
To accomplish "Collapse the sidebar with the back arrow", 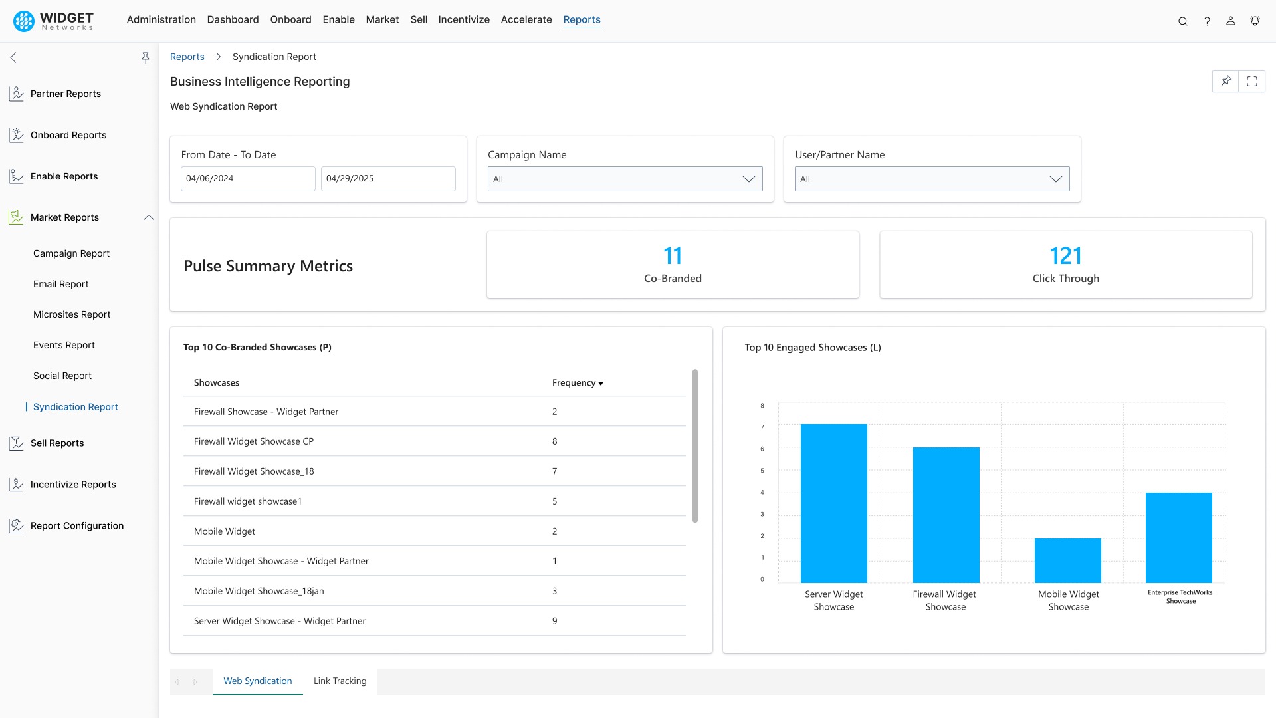I will coord(13,58).
